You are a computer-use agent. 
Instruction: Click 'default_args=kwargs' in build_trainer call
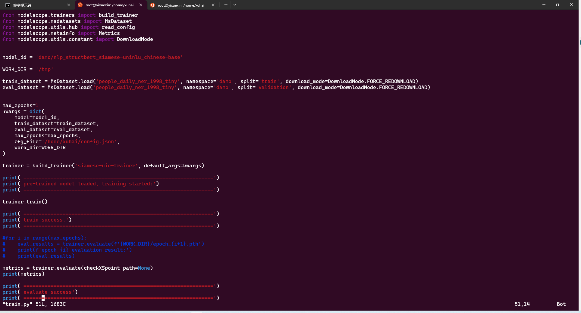(173, 166)
